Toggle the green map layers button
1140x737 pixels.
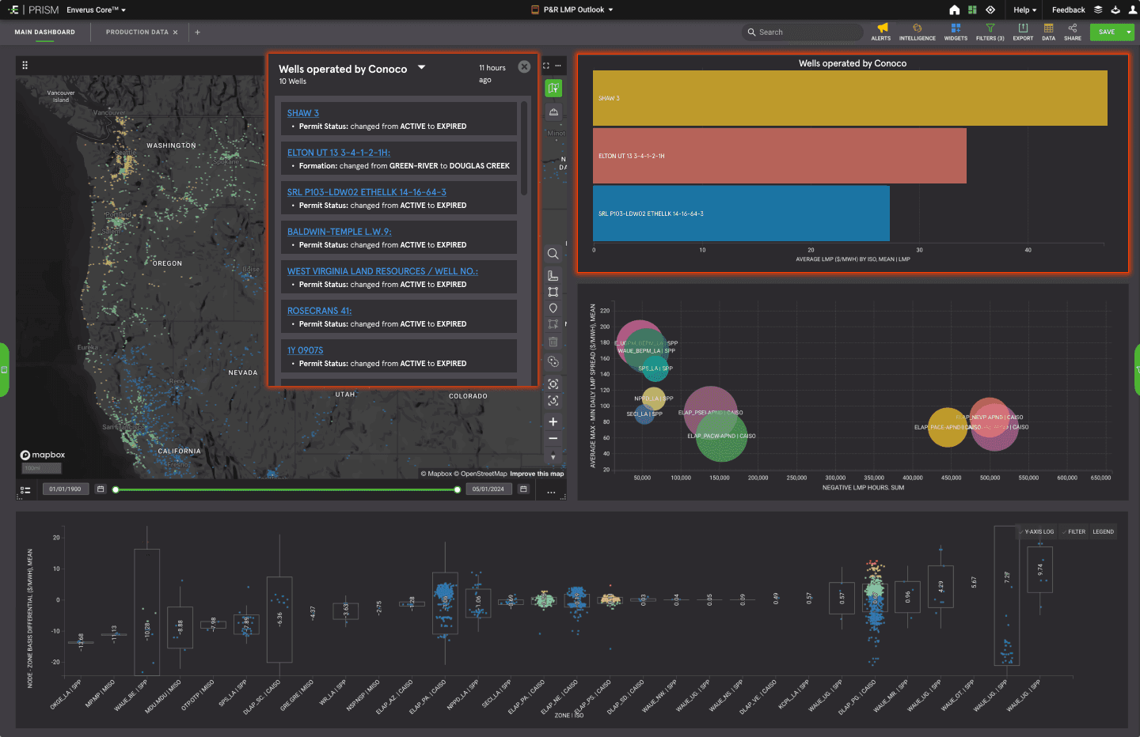tap(553, 89)
